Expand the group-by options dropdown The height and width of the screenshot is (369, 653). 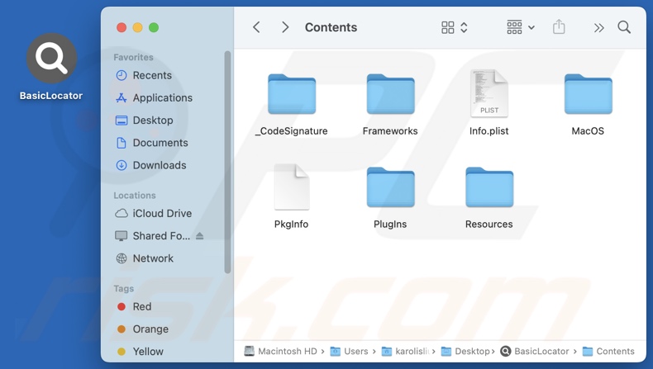[x=521, y=27]
